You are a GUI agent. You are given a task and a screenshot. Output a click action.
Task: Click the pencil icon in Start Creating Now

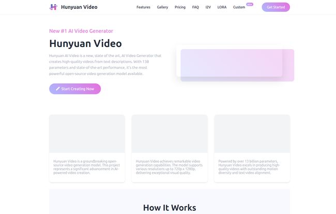pyautogui.click(x=58, y=89)
